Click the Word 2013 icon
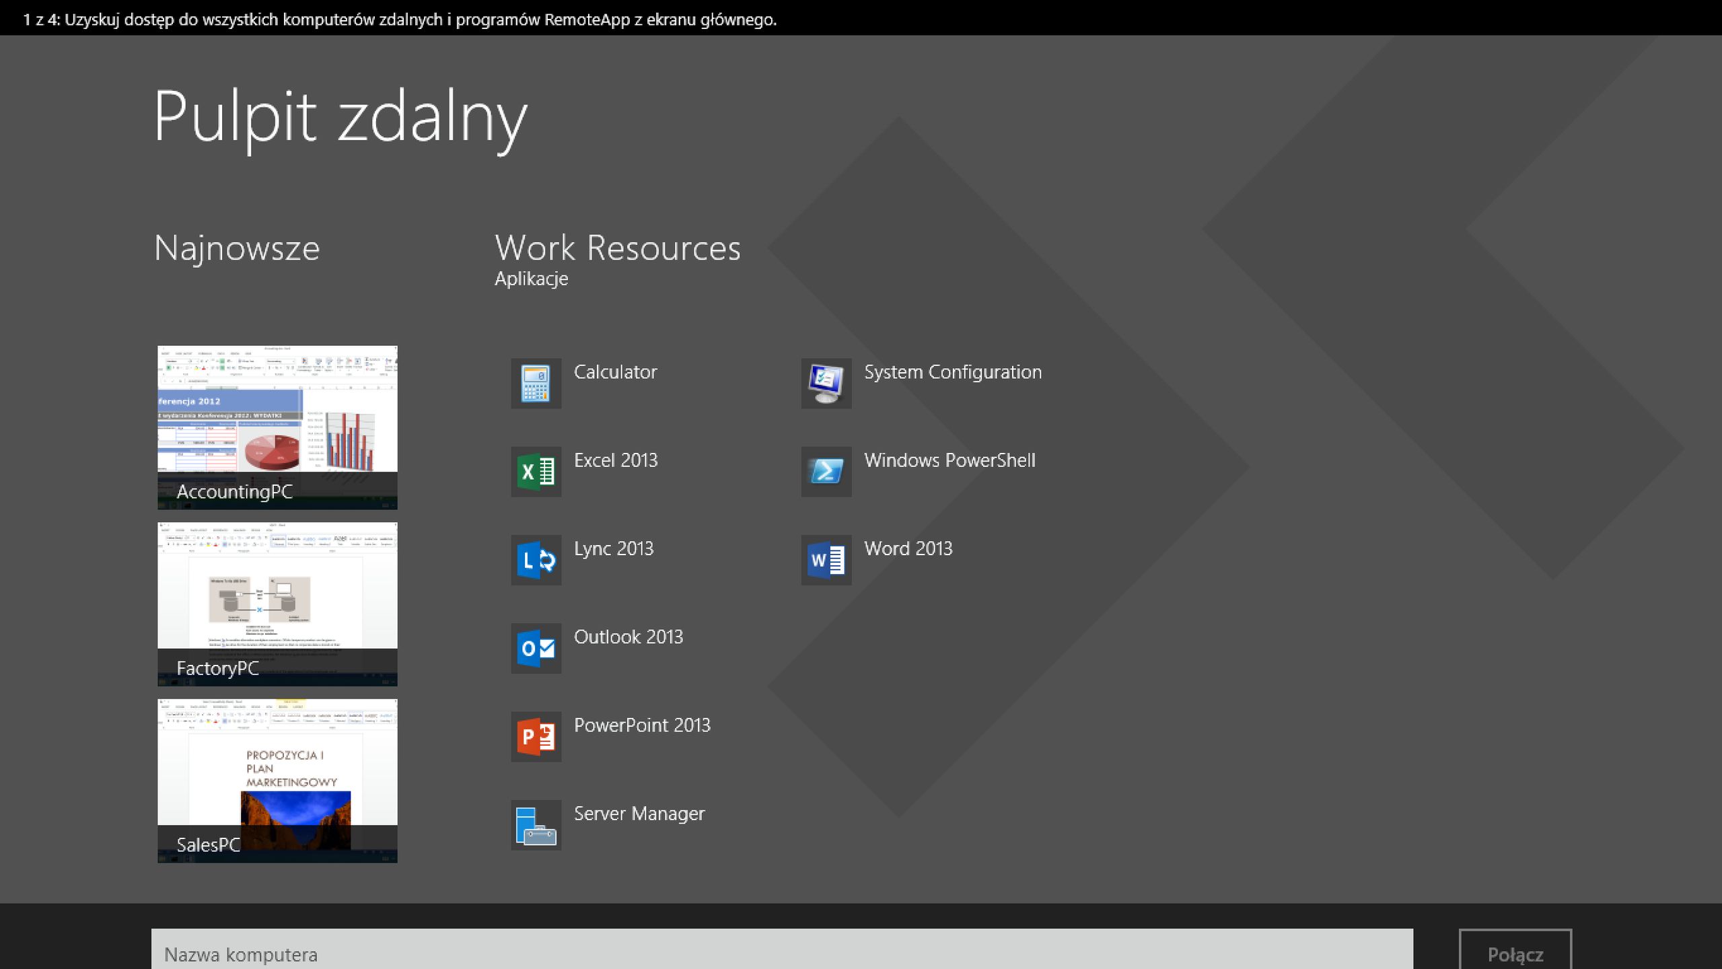 [826, 559]
